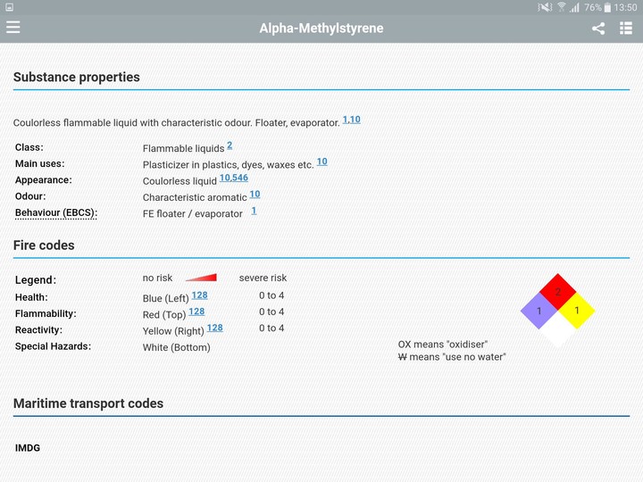Screen dimensions: 643x482
Task: Tap the Wi-Fi status icon
Action: pos(561,7)
